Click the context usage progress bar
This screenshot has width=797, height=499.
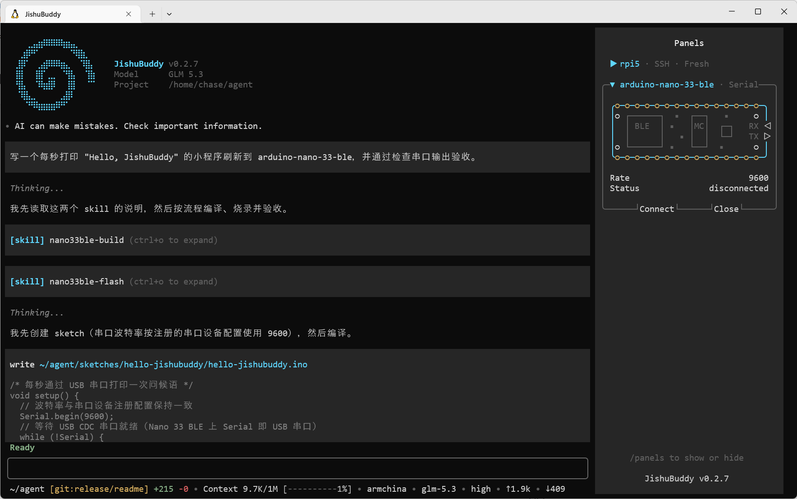pyautogui.click(x=317, y=489)
